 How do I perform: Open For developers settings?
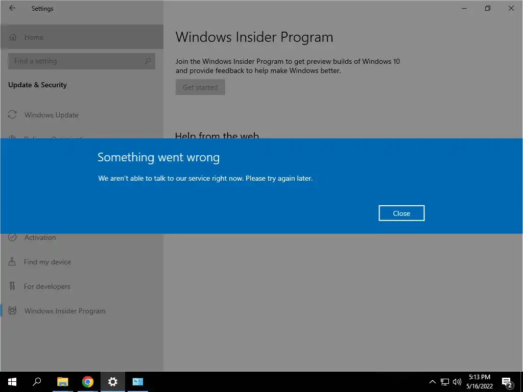[82, 286]
